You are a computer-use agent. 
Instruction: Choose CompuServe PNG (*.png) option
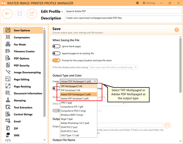pos(78,111)
